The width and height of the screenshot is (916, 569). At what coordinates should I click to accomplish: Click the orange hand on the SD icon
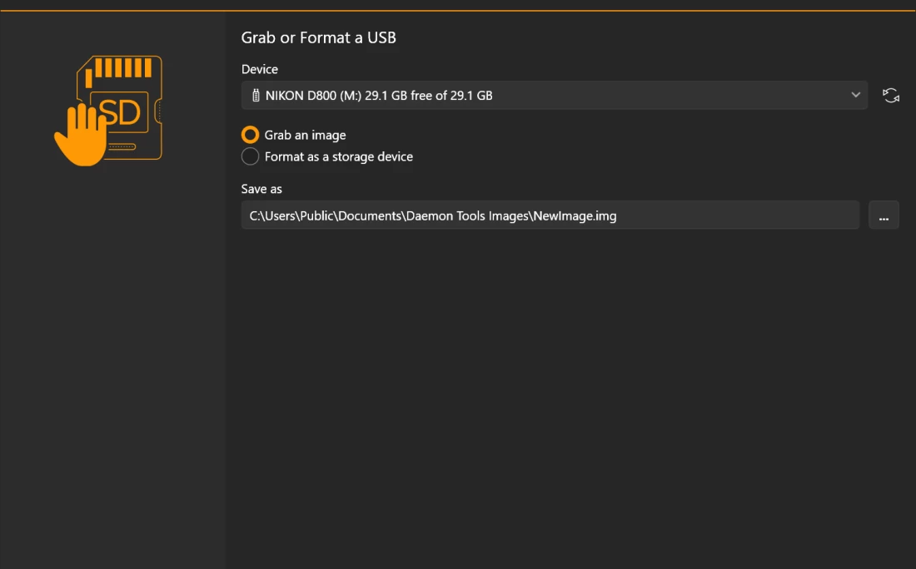[82, 136]
